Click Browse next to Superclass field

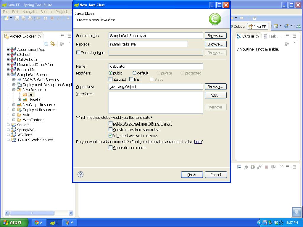pos(215,87)
